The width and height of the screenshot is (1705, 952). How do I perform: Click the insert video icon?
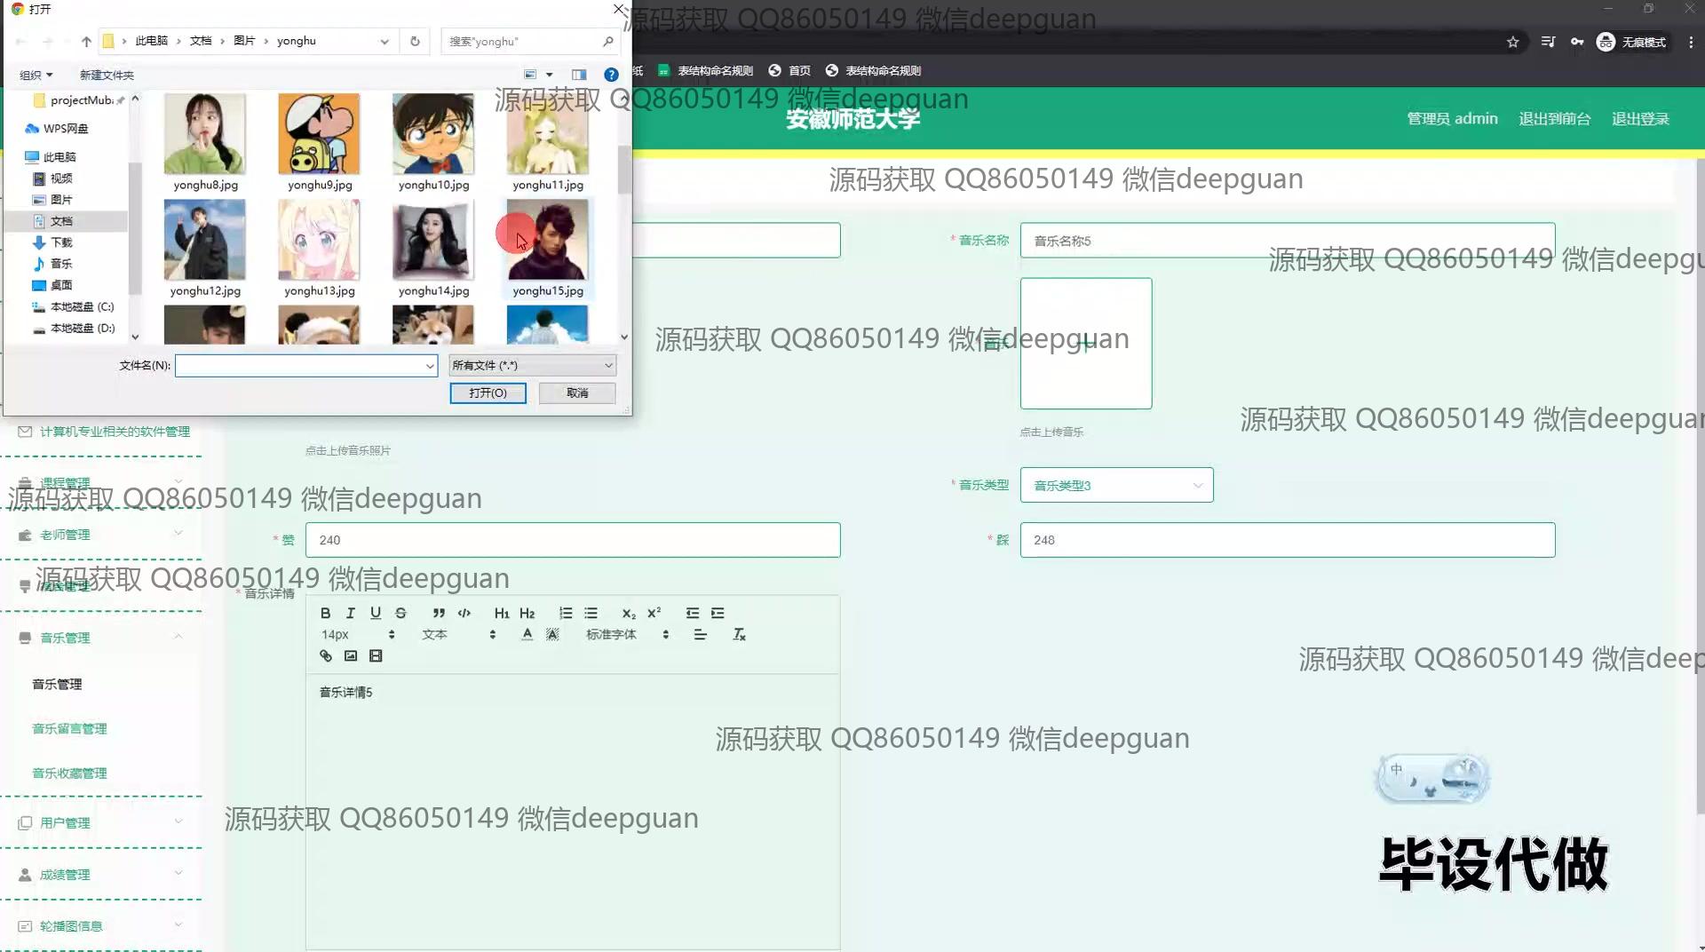(x=376, y=656)
